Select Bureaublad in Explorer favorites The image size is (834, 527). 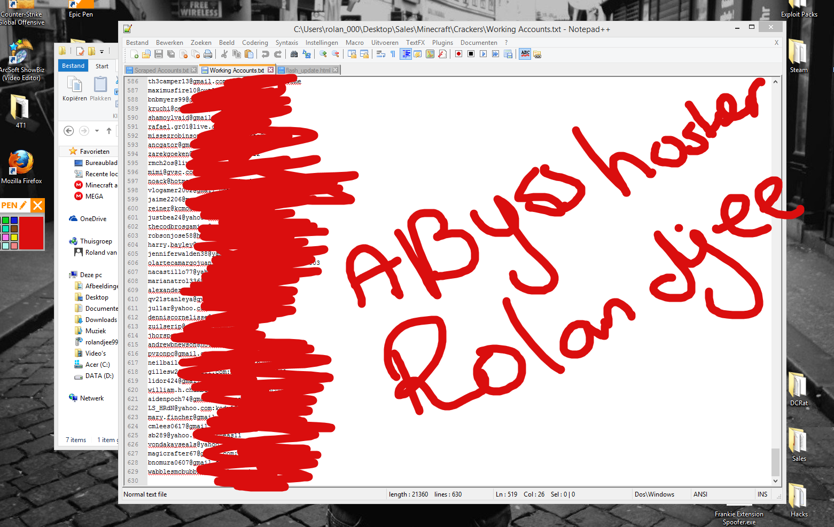tap(96, 163)
